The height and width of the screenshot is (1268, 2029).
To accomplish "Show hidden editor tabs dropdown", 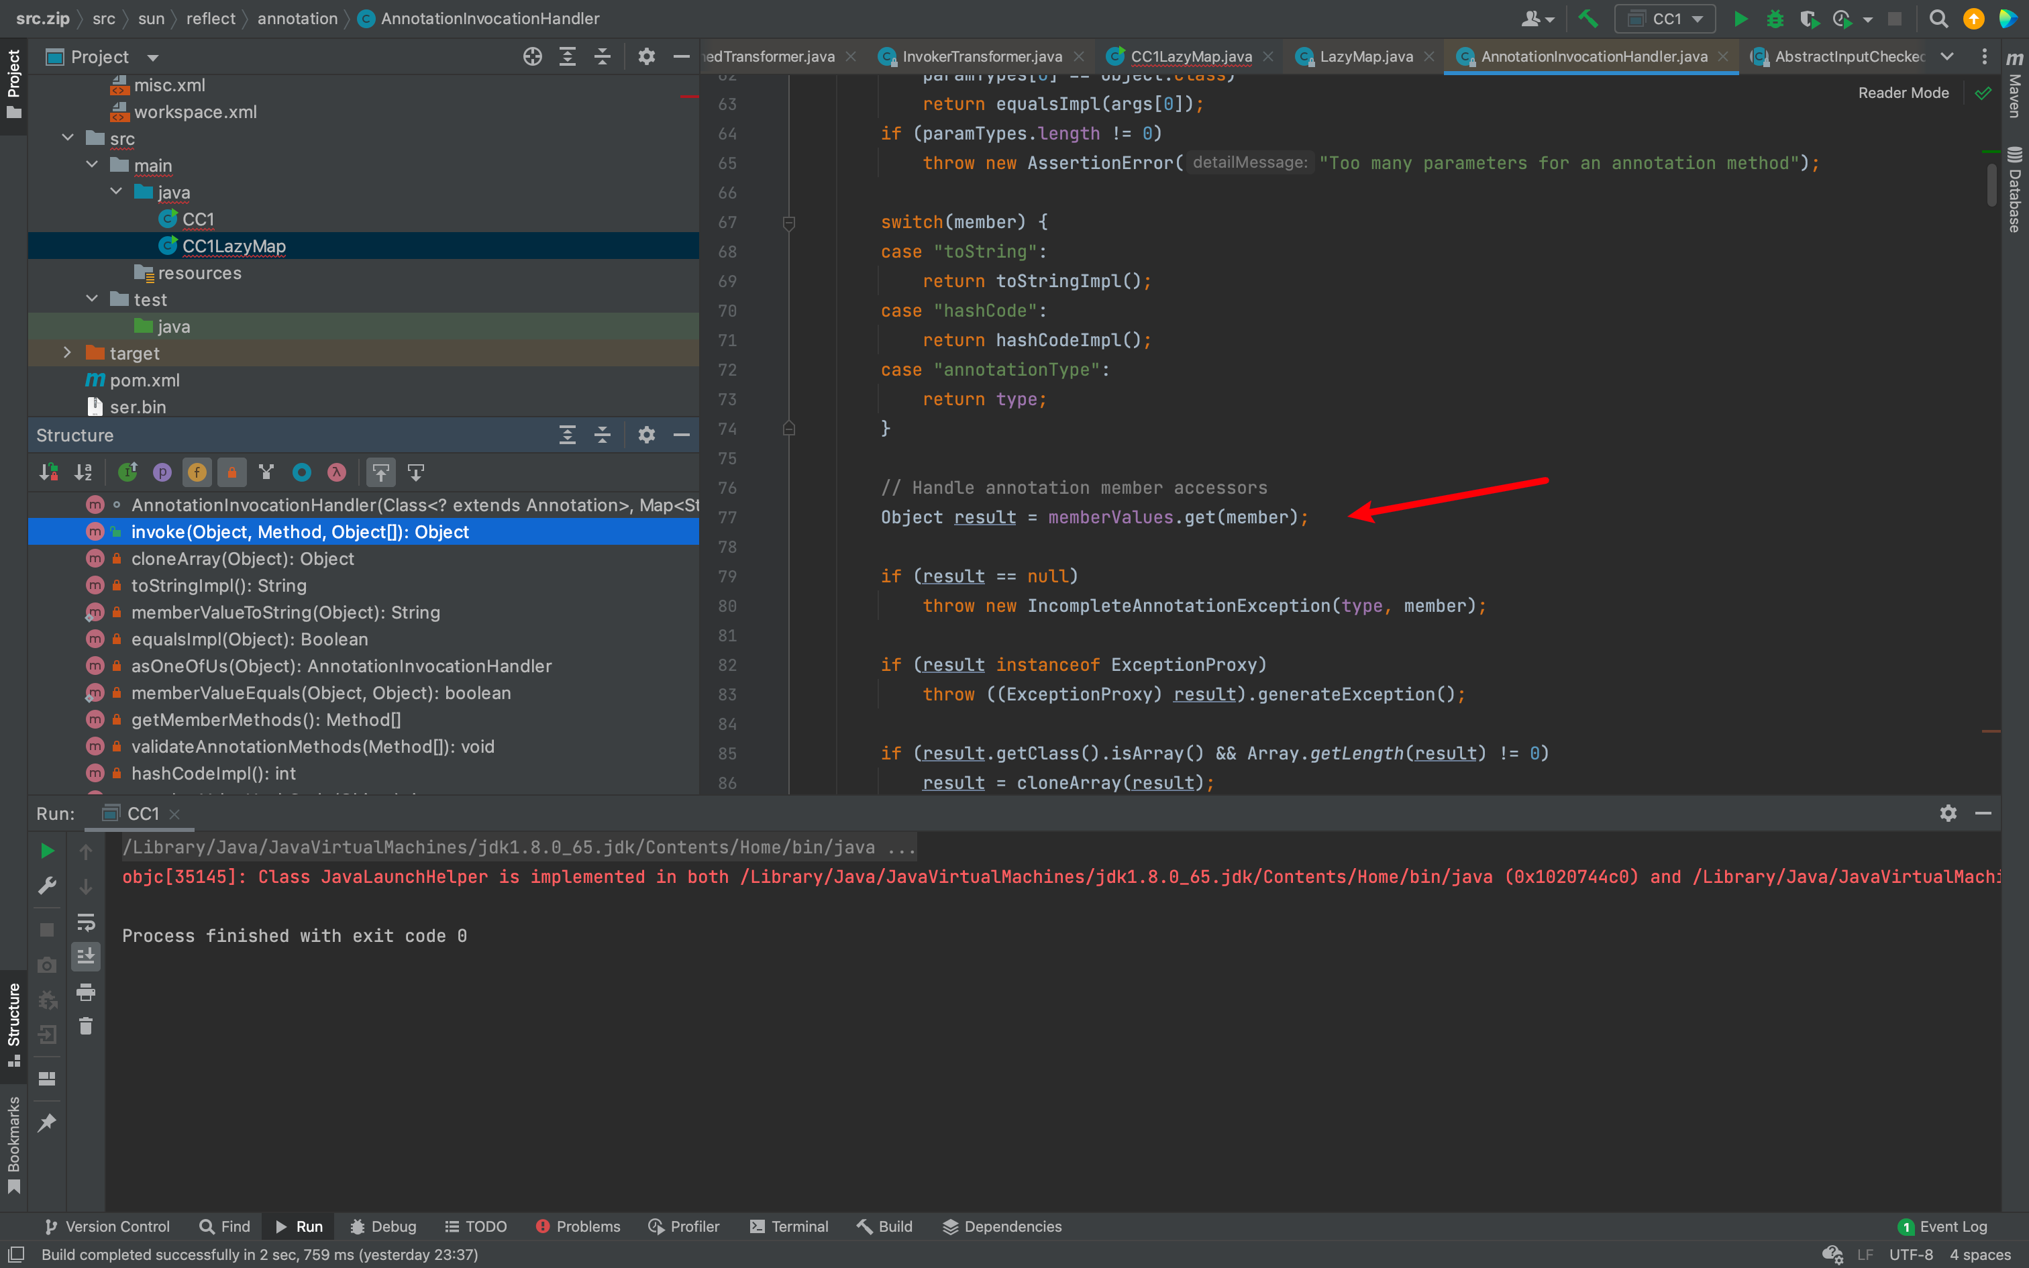I will (1948, 56).
